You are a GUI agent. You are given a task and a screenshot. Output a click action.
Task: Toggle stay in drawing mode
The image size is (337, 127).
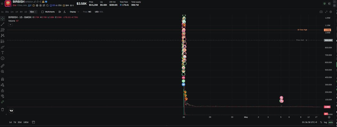point(3,85)
